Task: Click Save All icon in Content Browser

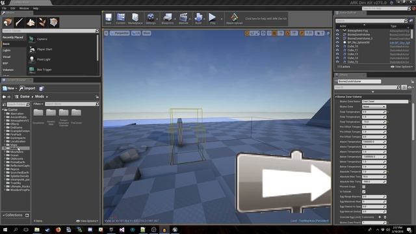Action: (42, 88)
